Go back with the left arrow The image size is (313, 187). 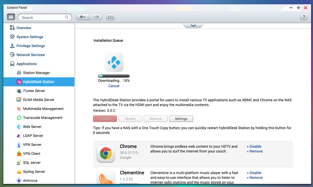coord(83,17)
